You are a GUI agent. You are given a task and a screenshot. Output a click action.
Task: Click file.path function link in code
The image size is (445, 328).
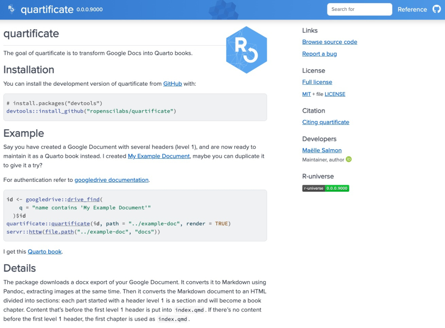(60, 232)
